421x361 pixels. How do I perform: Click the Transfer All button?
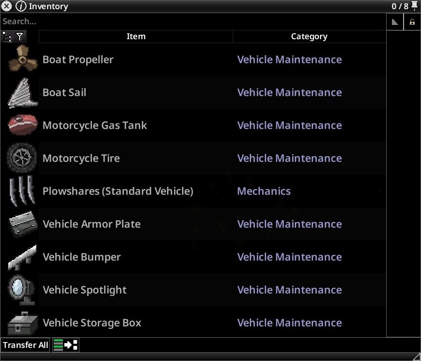(x=25, y=345)
